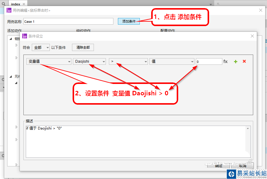This screenshot has width=267, height=179.
Task: Click the 确定 button in 条件设立 dialog
Action: [x=218, y=166]
